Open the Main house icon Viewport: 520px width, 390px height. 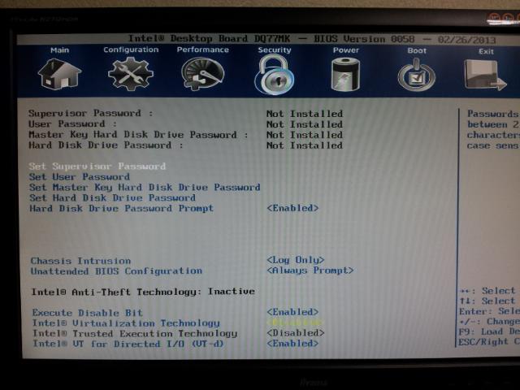pyautogui.click(x=59, y=74)
